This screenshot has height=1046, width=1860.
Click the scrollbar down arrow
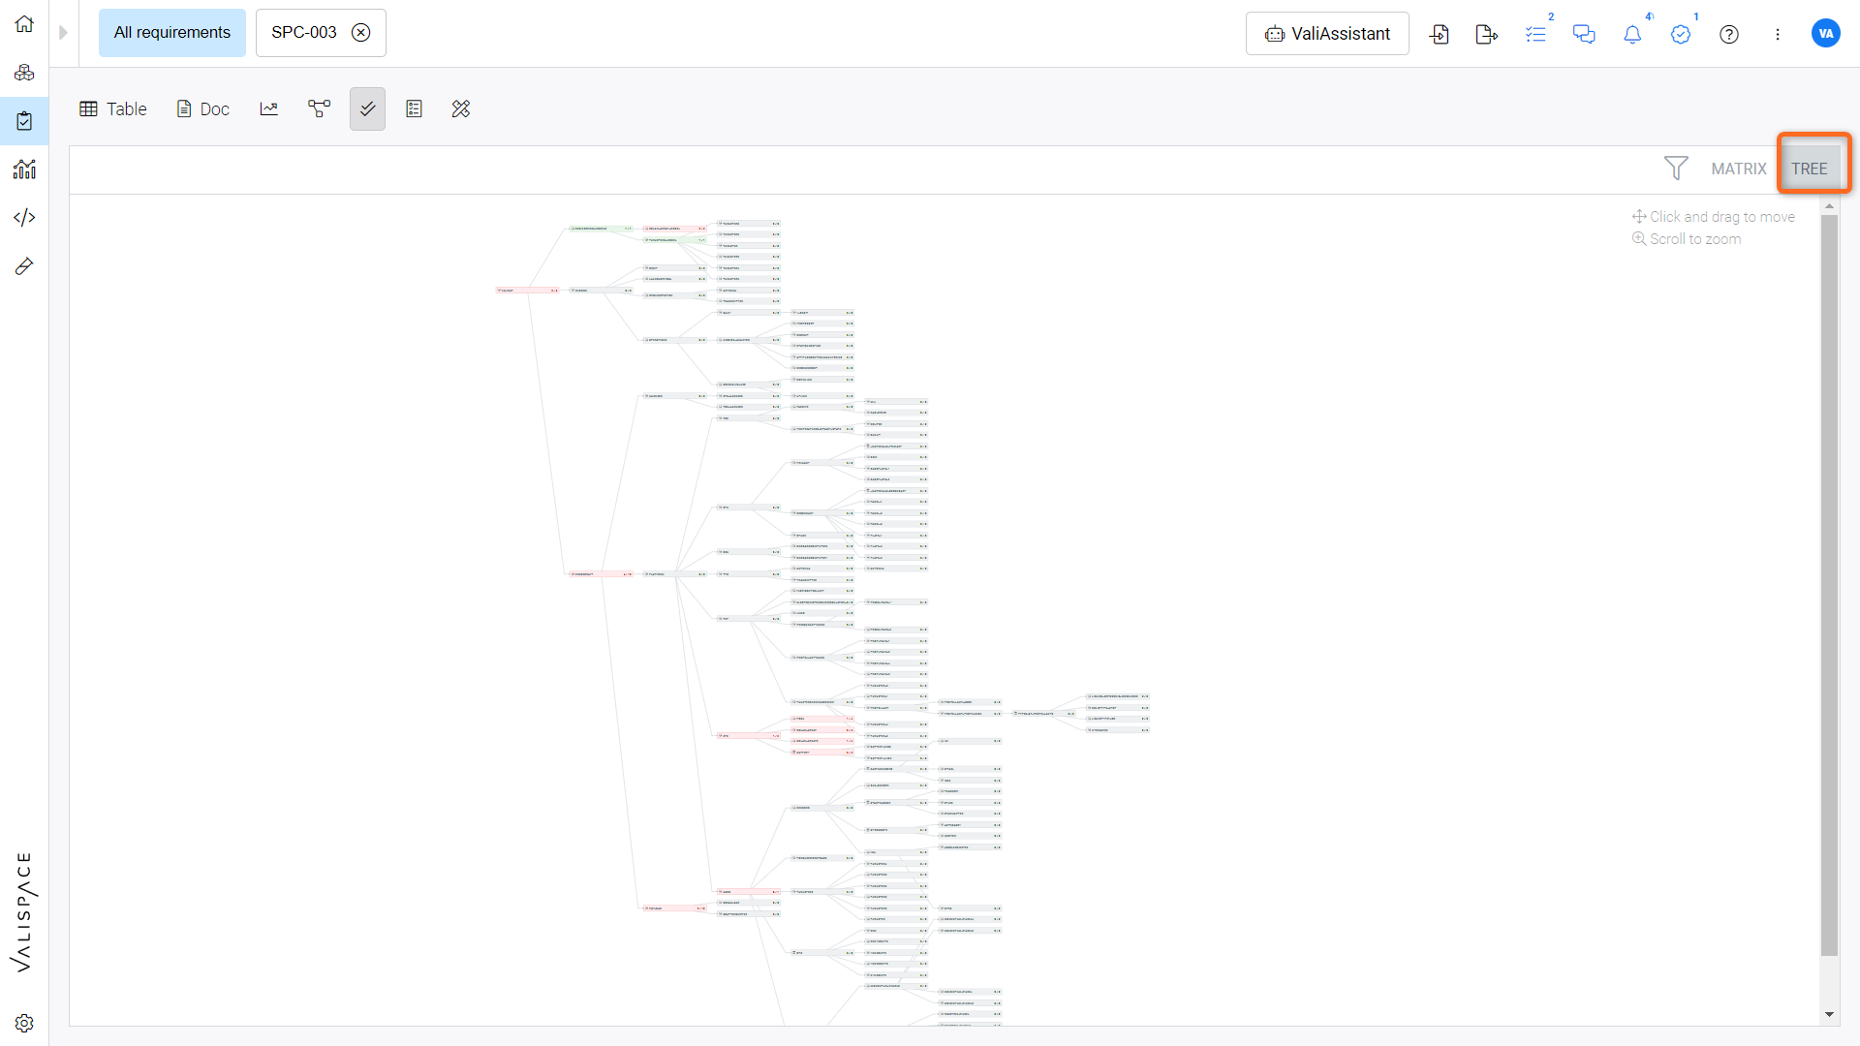(x=1829, y=1014)
